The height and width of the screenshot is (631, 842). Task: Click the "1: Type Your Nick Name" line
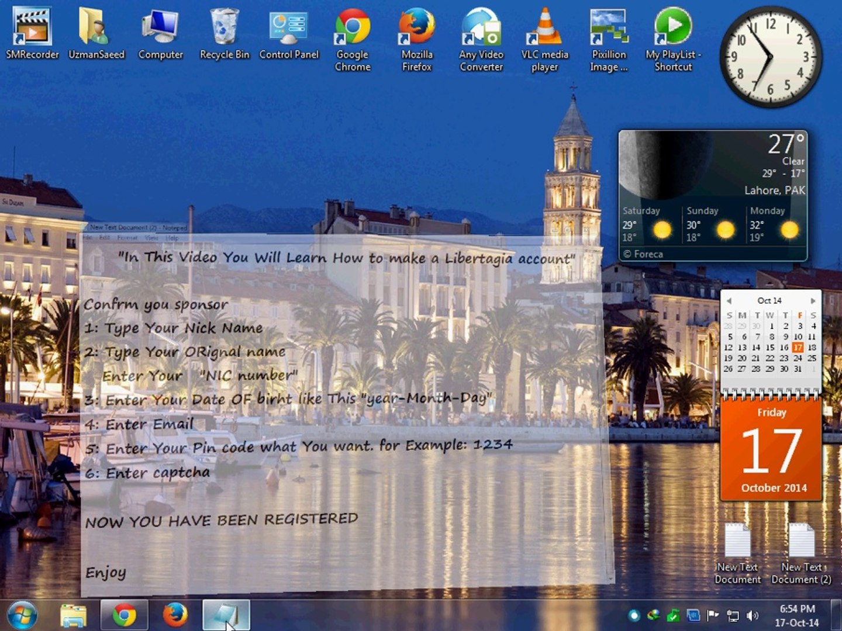pos(173,328)
